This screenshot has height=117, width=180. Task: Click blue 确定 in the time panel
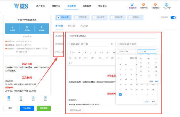[157, 81]
